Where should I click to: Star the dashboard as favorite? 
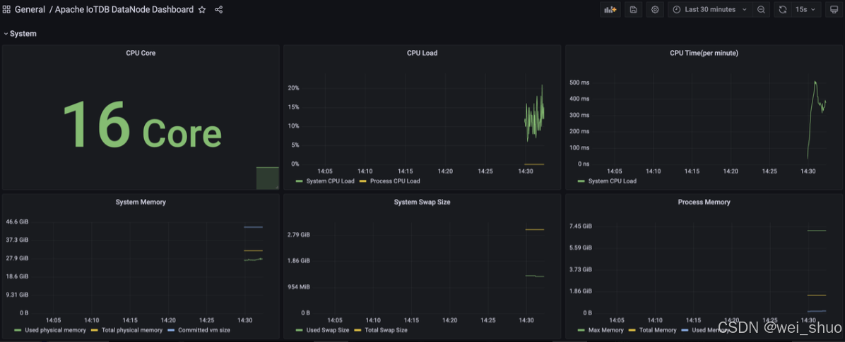pos(202,10)
